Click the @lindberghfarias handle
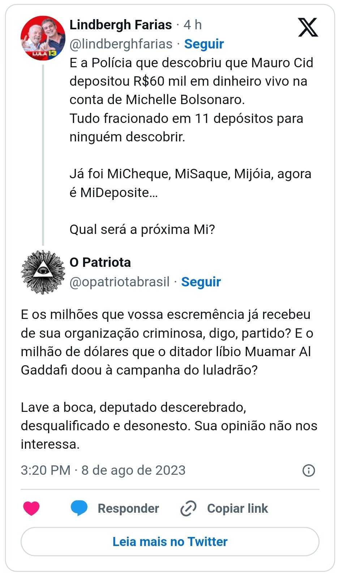Image resolution: width=339 pixels, height=580 pixels. [121, 44]
